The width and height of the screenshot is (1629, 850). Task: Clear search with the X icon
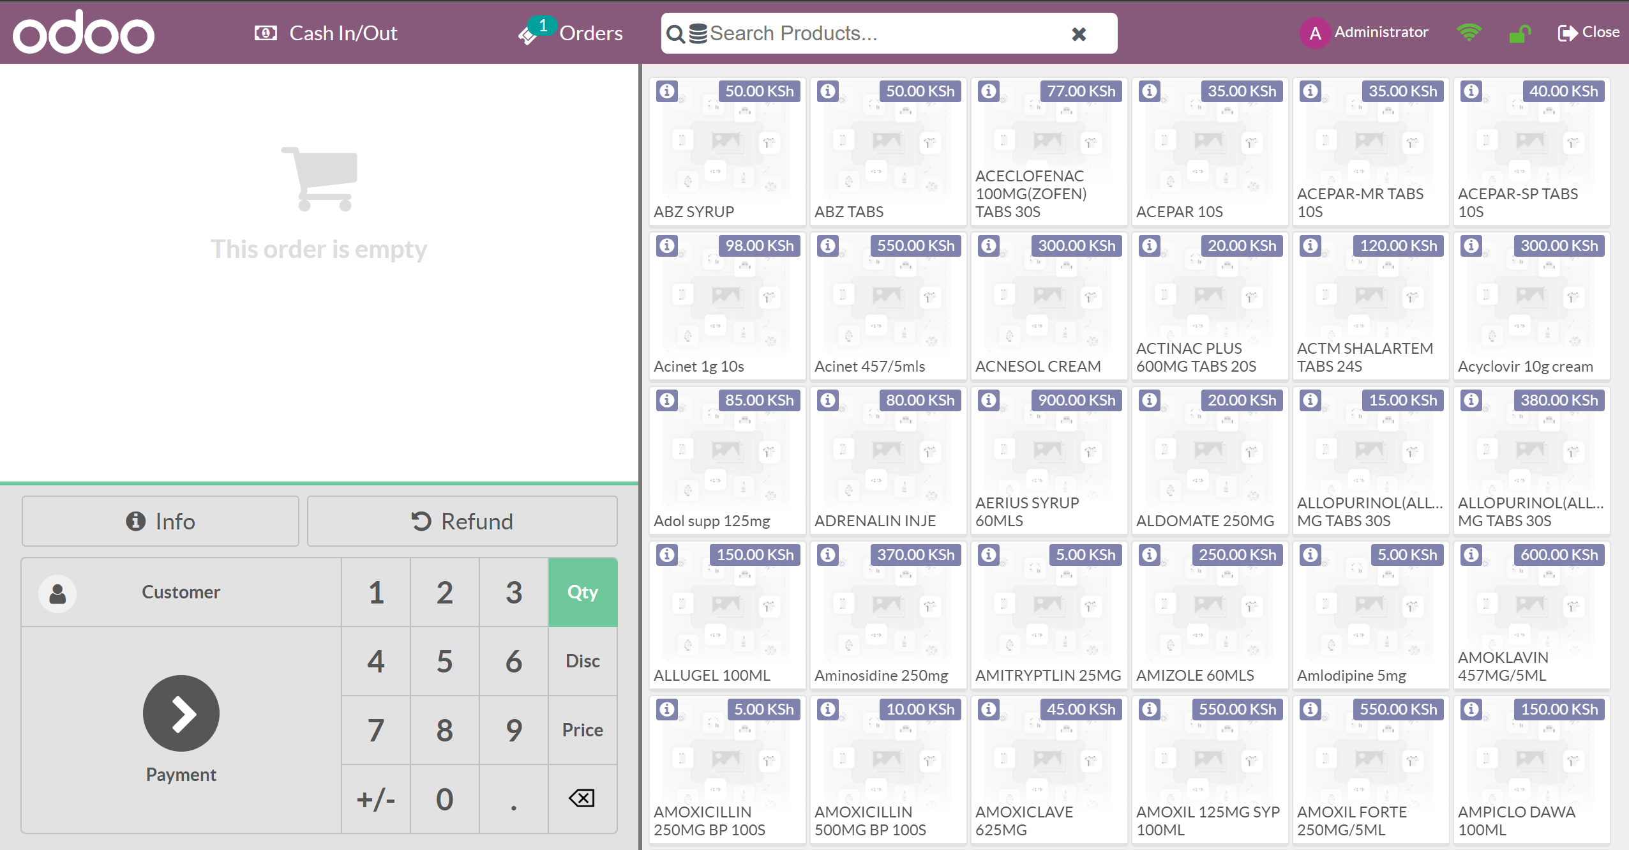(1079, 34)
